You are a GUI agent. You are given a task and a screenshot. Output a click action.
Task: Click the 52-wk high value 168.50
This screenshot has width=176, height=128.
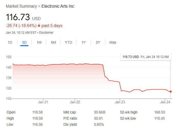159,112
